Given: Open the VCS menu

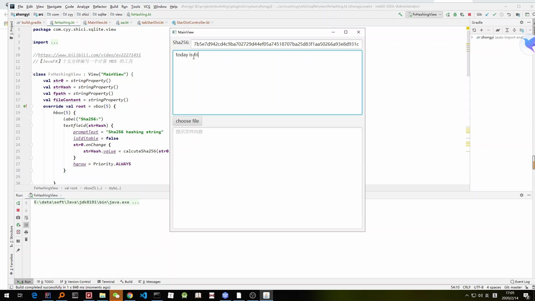Looking at the screenshot, I should 147,6.
